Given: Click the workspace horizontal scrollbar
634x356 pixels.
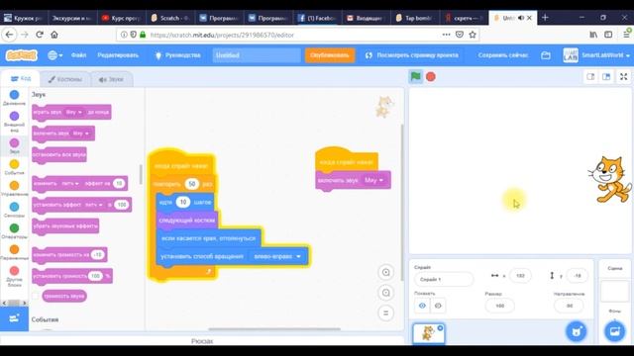Looking at the screenshot, I should coord(274,329).
